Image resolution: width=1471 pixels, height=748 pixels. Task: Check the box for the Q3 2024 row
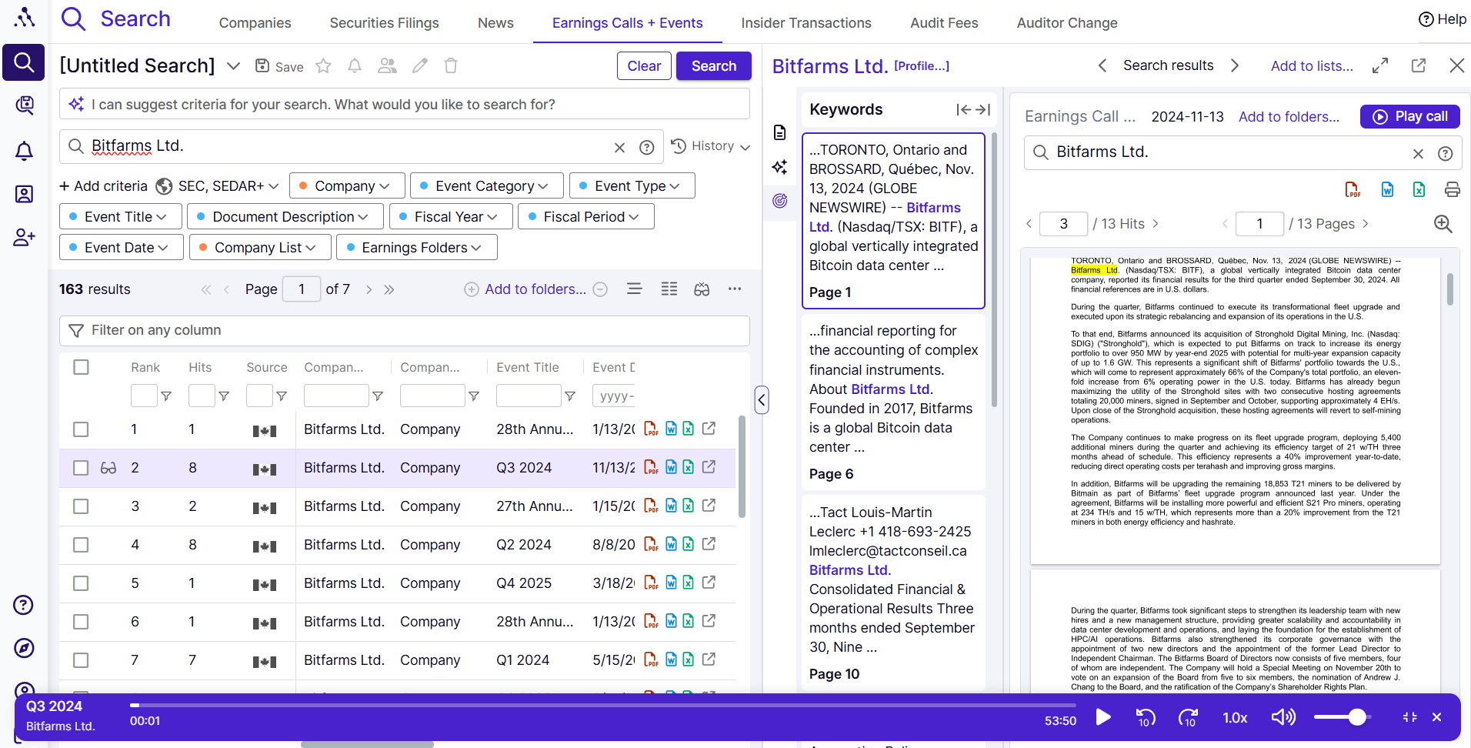pyautogui.click(x=81, y=468)
